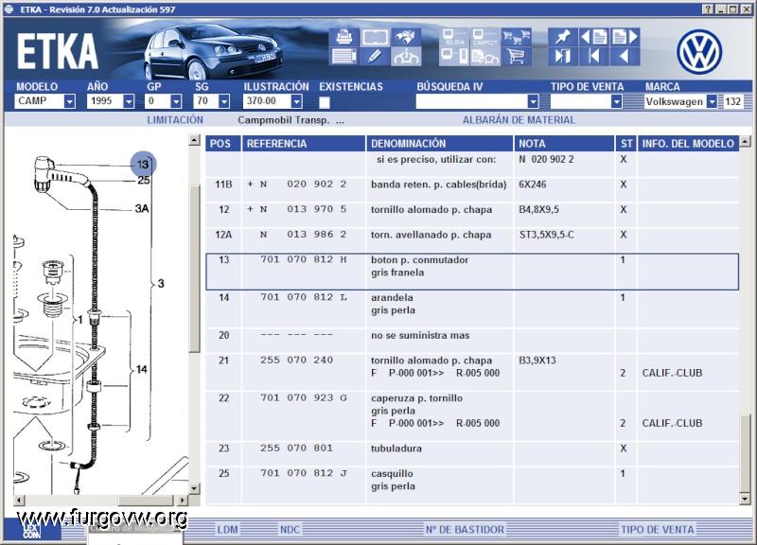Open the top TIPO DE VENTA dropdown arrow
757x545 pixels.
[x=617, y=101]
